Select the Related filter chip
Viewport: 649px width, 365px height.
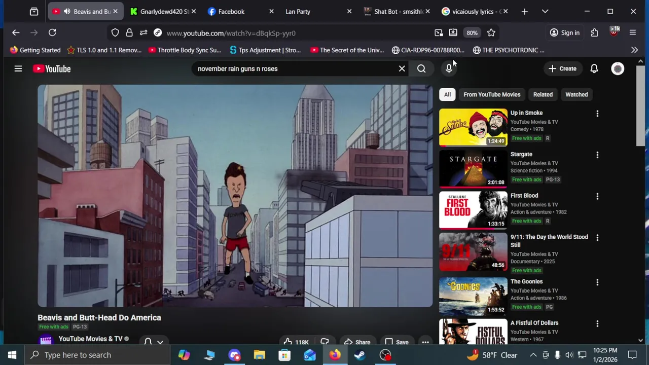coord(543,94)
